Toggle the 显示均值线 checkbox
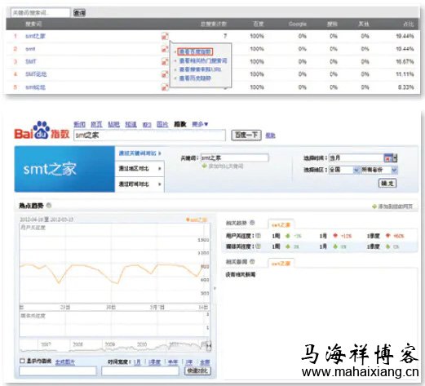 (x=22, y=361)
